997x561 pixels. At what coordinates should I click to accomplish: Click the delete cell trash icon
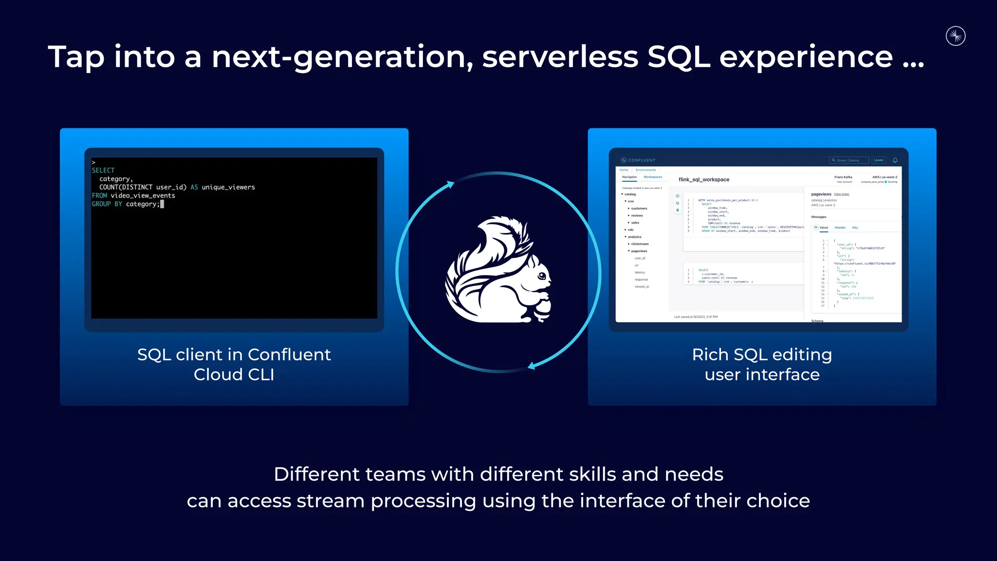[677, 210]
